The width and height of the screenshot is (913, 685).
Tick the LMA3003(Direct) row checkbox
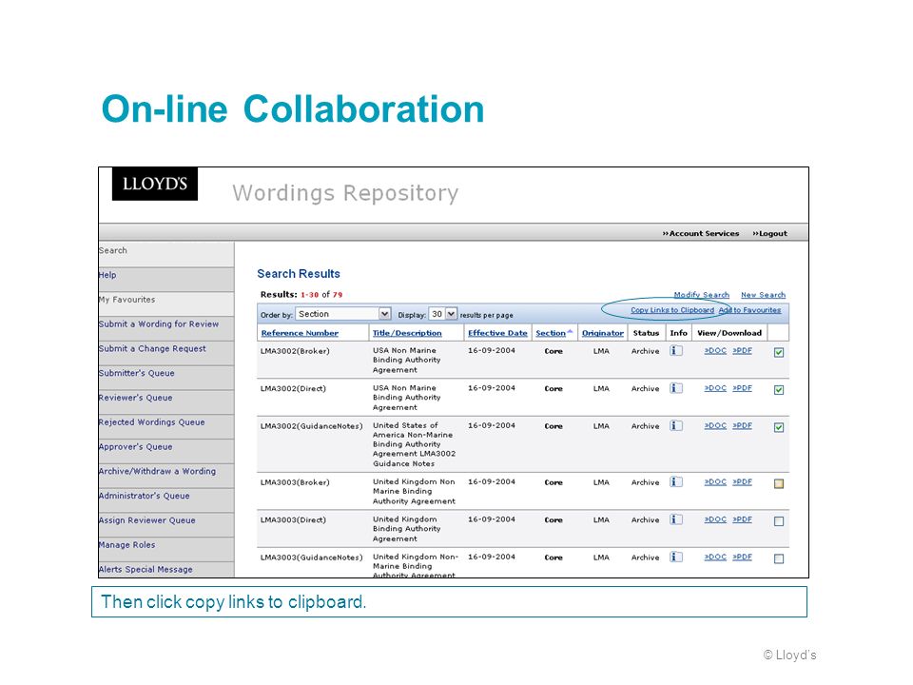pos(779,521)
